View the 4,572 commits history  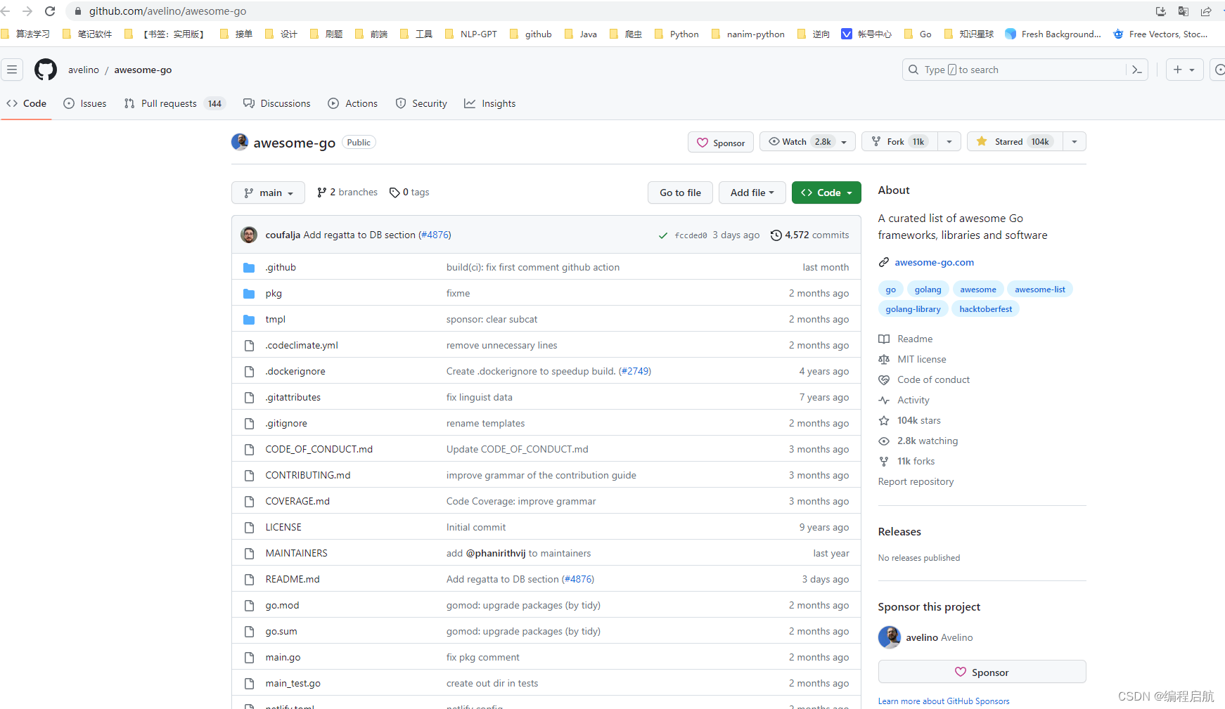[x=809, y=235]
